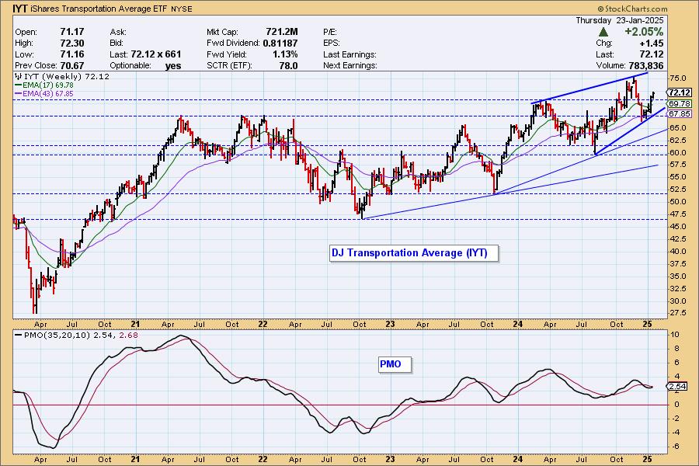Click the 67.85 EMA tag on right axis
This screenshot has width=699, height=466.
point(680,113)
